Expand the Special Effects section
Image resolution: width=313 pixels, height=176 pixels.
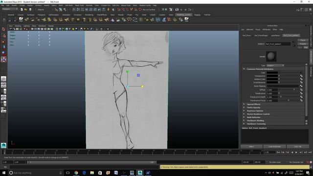tap(244, 104)
